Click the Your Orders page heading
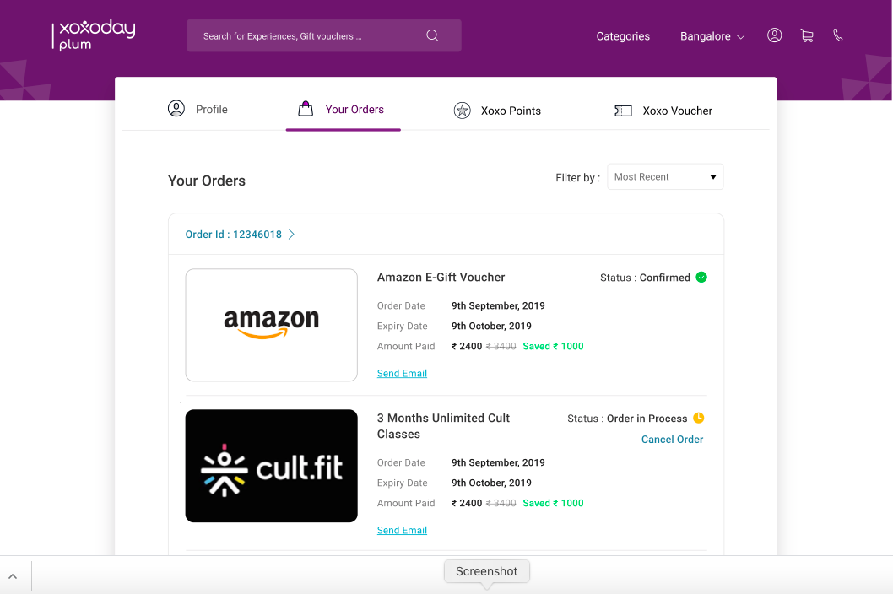Image resolution: width=893 pixels, height=594 pixels. [207, 181]
